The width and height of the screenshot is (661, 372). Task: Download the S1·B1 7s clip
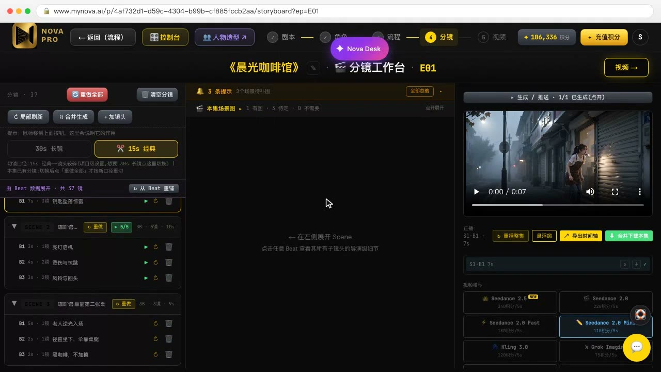coord(636,264)
